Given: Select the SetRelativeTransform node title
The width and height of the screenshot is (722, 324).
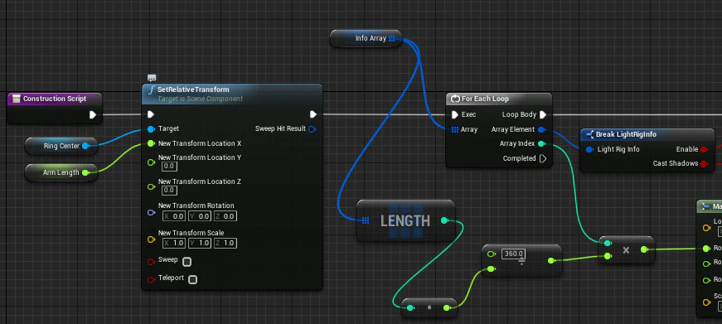Looking at the screenshot, I should (x=193, y=89).
